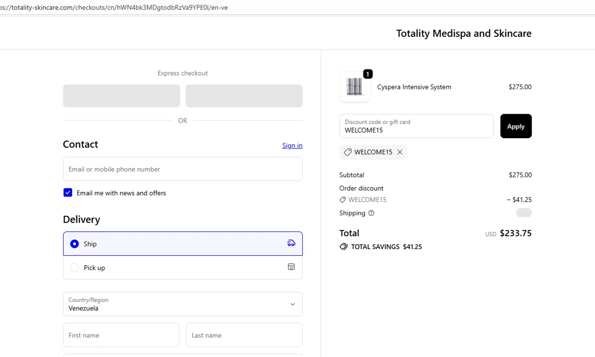This screenshot has width=595, height=357.
Task: Click the quantity badge on product image
Action: click(x=368, y=74)
